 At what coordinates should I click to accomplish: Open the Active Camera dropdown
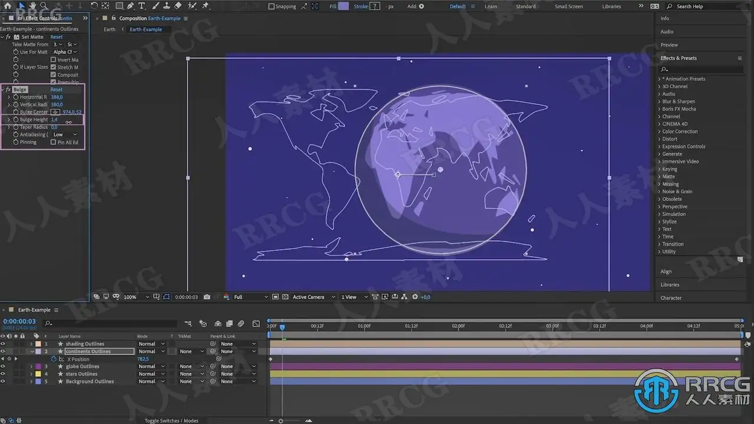click(314, 297)
